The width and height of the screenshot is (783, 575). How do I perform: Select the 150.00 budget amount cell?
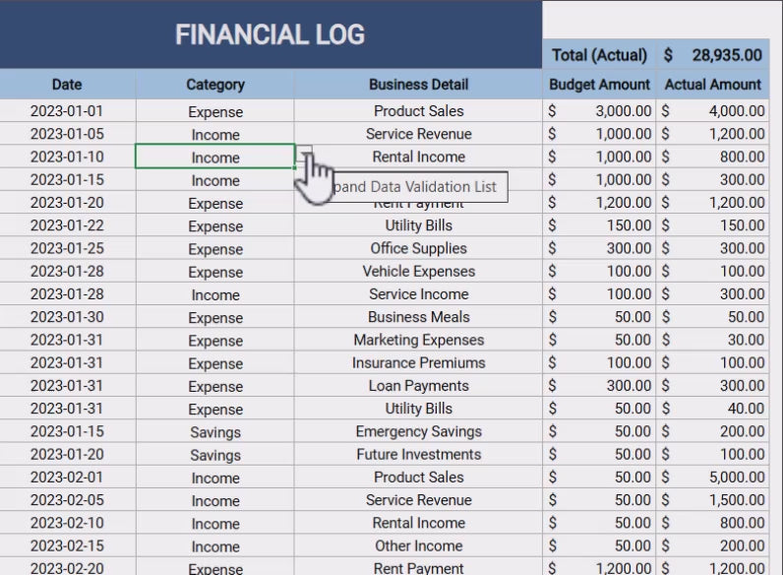599,225
